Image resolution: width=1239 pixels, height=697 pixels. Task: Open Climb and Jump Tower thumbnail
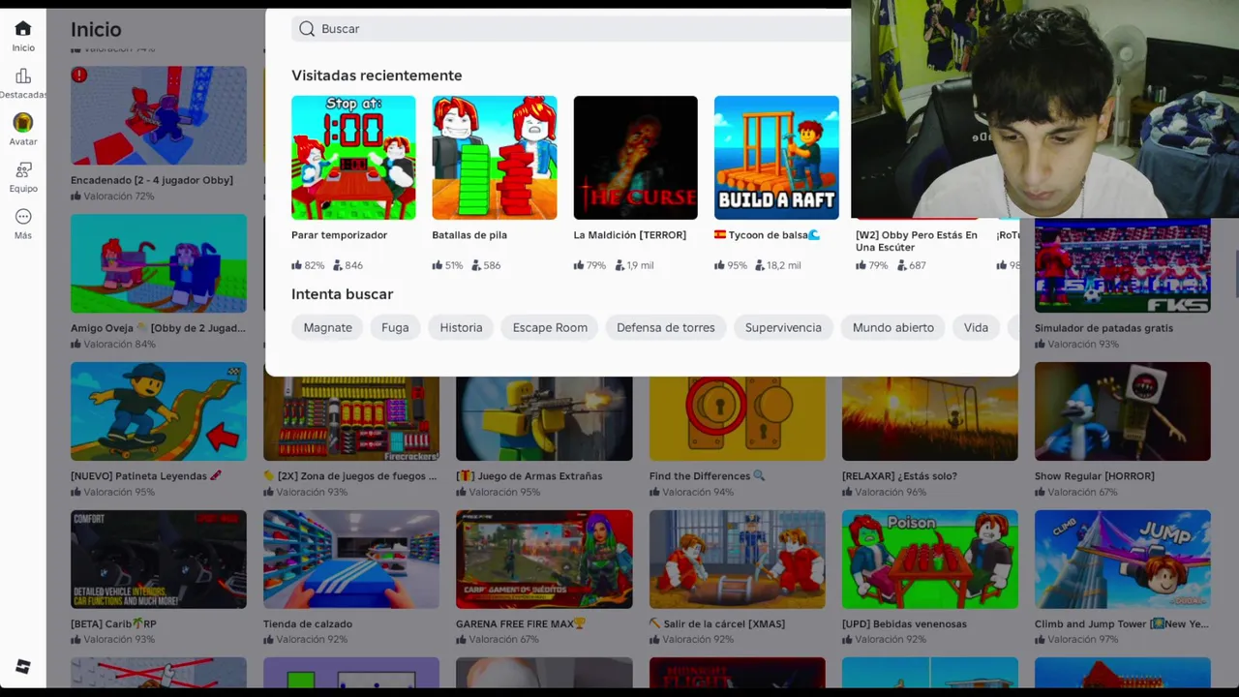coord(1123,560)
